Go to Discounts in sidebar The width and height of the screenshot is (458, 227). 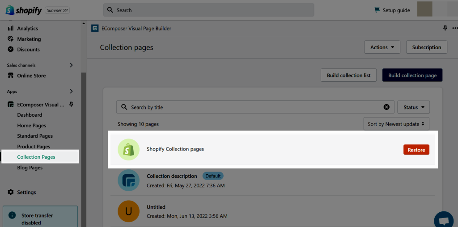click(24, 49)
